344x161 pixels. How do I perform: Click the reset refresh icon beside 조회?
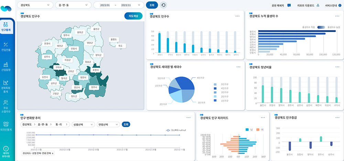point(163,5)
